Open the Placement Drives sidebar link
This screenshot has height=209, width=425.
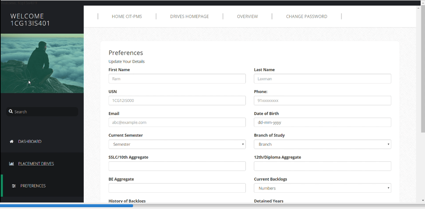(x=36, y=164)
